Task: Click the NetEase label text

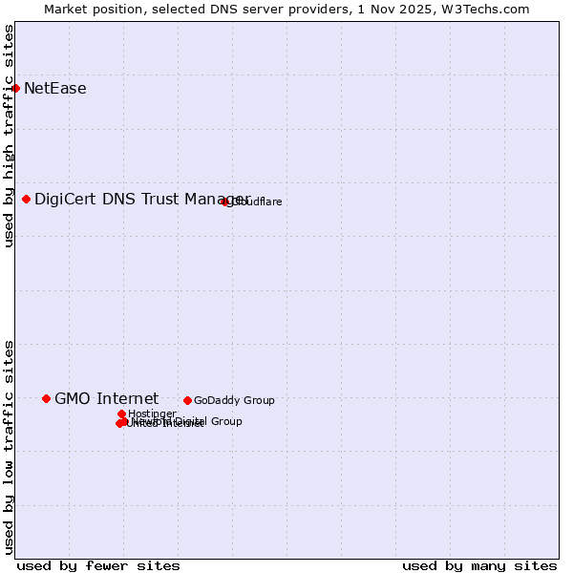Action: click(55, 89)
